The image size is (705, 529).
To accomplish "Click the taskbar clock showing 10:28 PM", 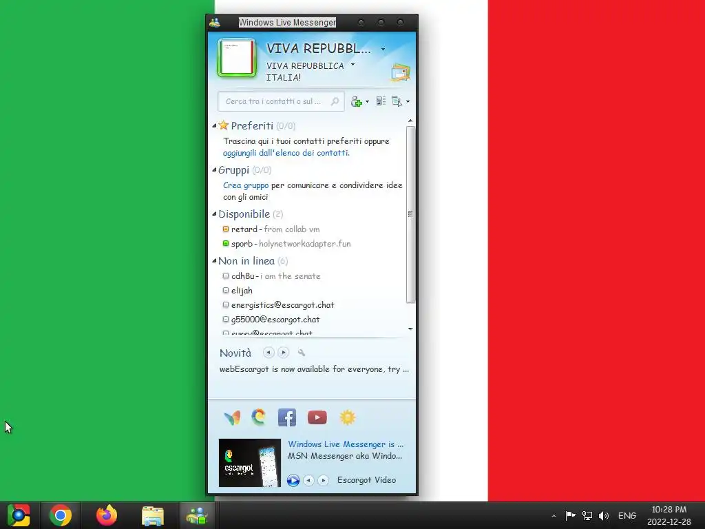I will (669, 515).
